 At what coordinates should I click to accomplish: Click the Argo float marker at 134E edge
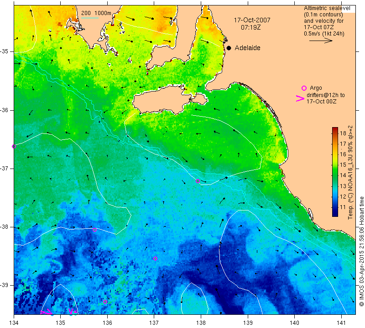click(14, 146)
